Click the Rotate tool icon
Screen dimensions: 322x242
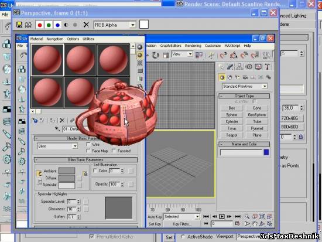156,55
